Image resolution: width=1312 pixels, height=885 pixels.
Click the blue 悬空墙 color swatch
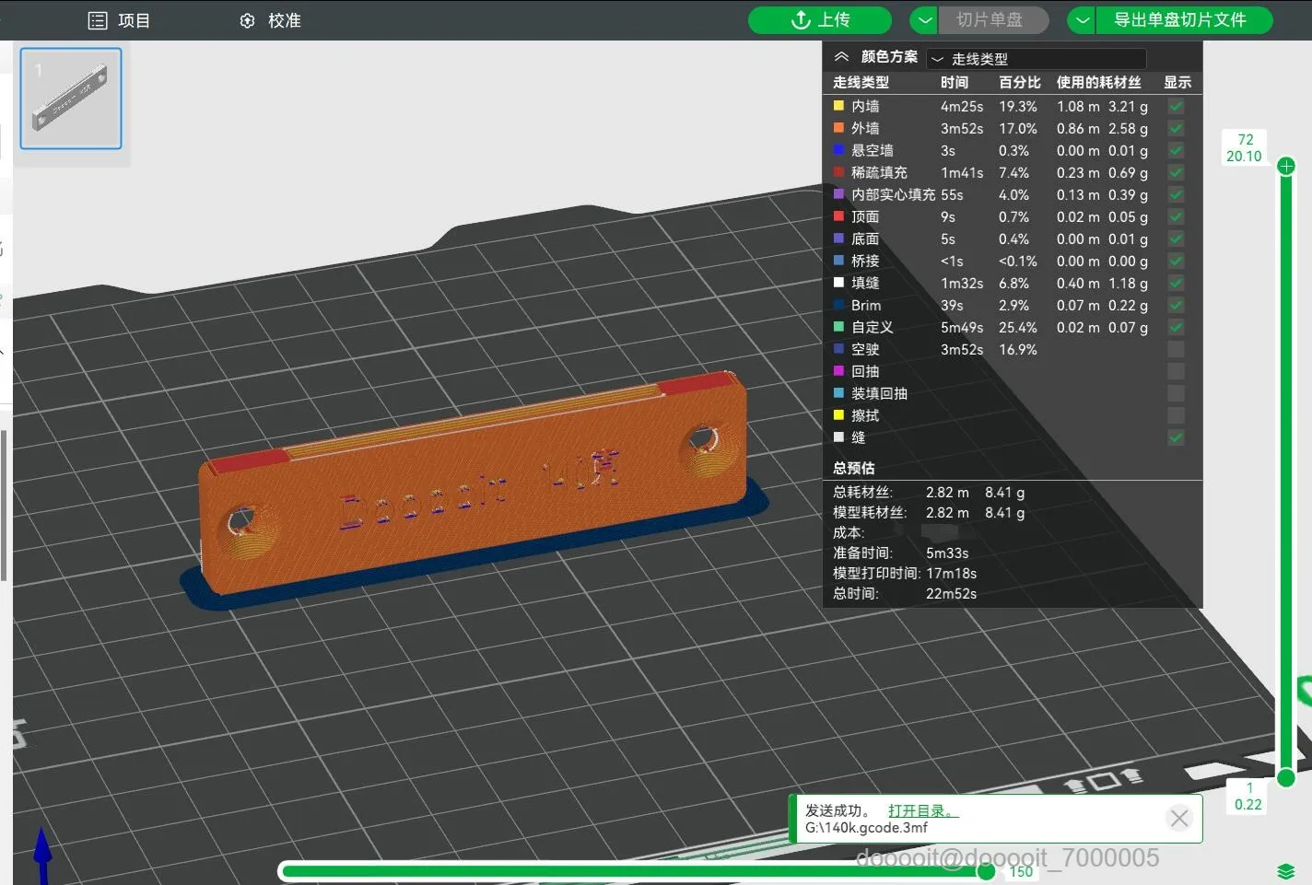coord(838,150)
